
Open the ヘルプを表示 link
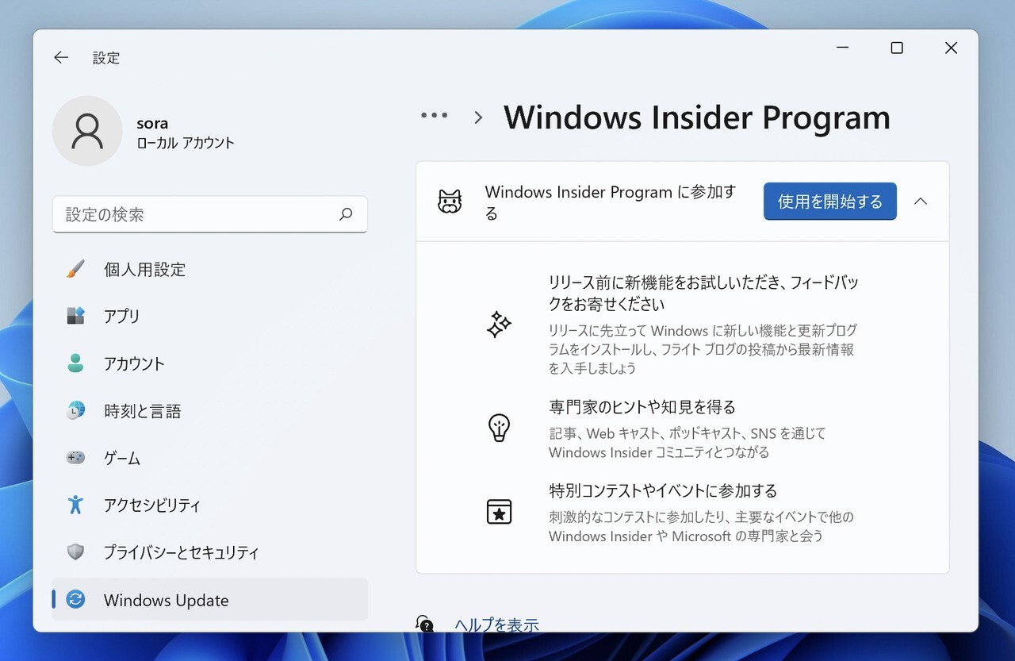click(496, 625)
